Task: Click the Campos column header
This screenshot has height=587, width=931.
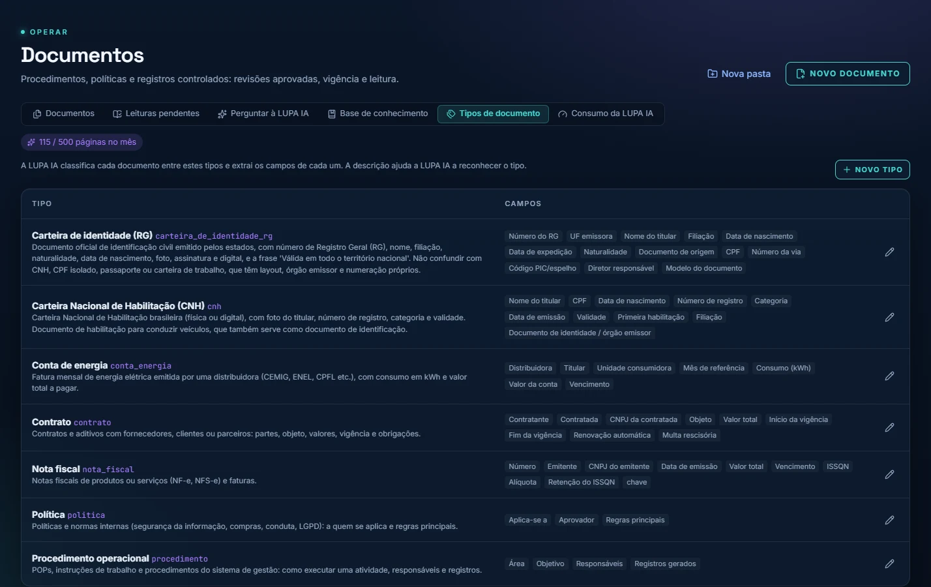Action: [x=523, y=203]
